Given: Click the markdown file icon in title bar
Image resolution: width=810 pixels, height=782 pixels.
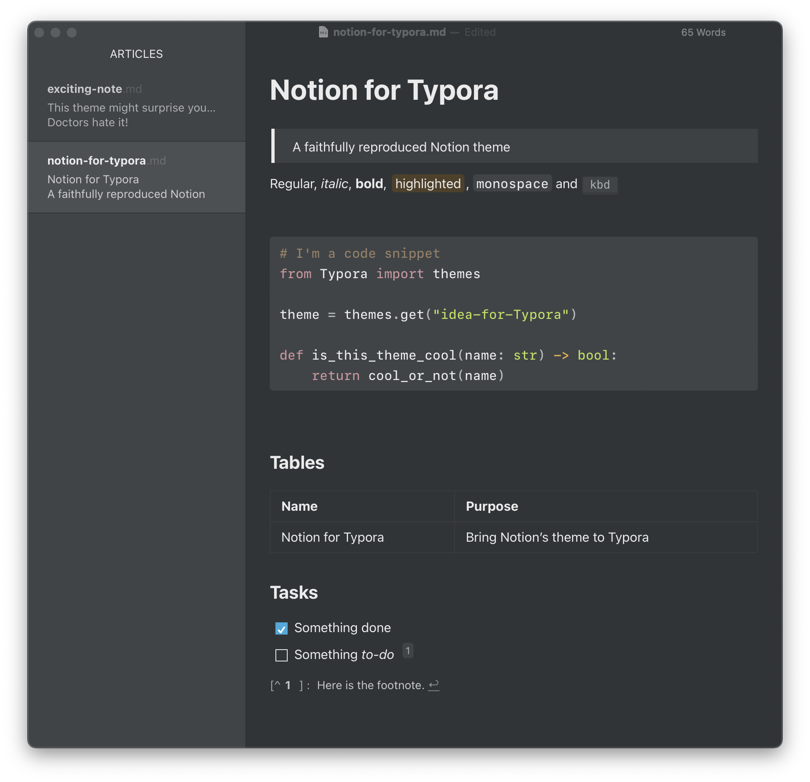Looking at the screenshot, I should pyautogui.click(x=323, y=32).
